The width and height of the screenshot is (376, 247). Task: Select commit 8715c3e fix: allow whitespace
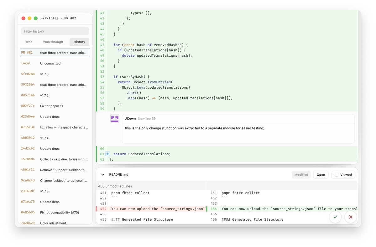(x=55, y=127)
